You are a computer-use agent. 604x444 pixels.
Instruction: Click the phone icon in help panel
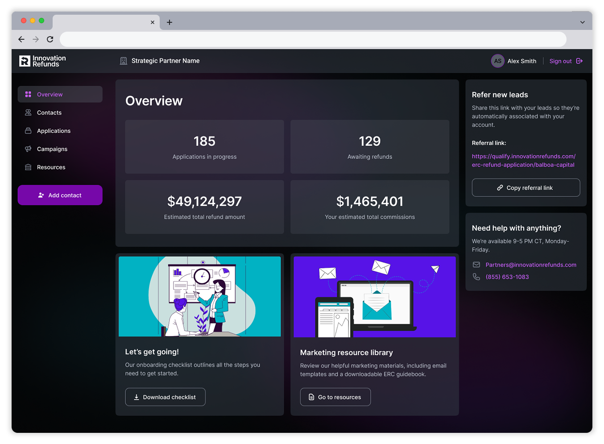pyautogui.click(x=476, y=277)
